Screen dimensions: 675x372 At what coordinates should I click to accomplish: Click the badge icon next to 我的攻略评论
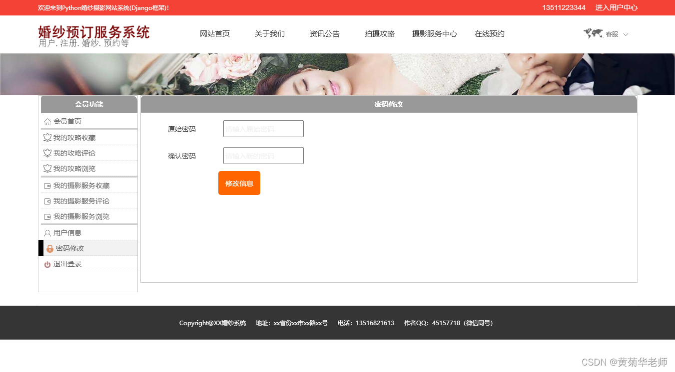47,153
